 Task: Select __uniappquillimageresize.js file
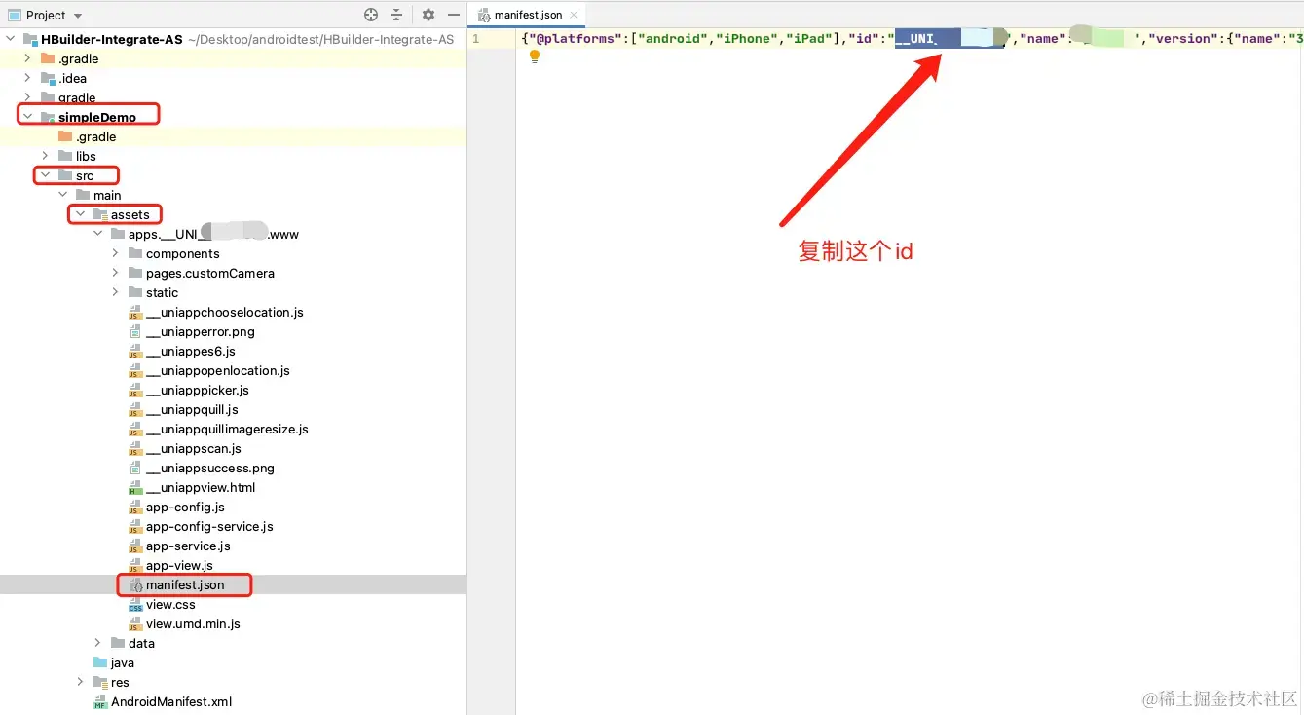coord(227,429)
